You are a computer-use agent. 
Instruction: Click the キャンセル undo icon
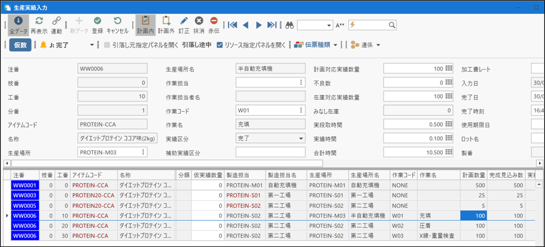117,22
